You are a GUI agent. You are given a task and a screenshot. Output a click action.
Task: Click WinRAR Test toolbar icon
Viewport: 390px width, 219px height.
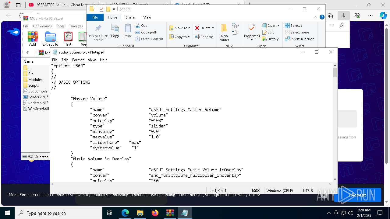point(68,39)
